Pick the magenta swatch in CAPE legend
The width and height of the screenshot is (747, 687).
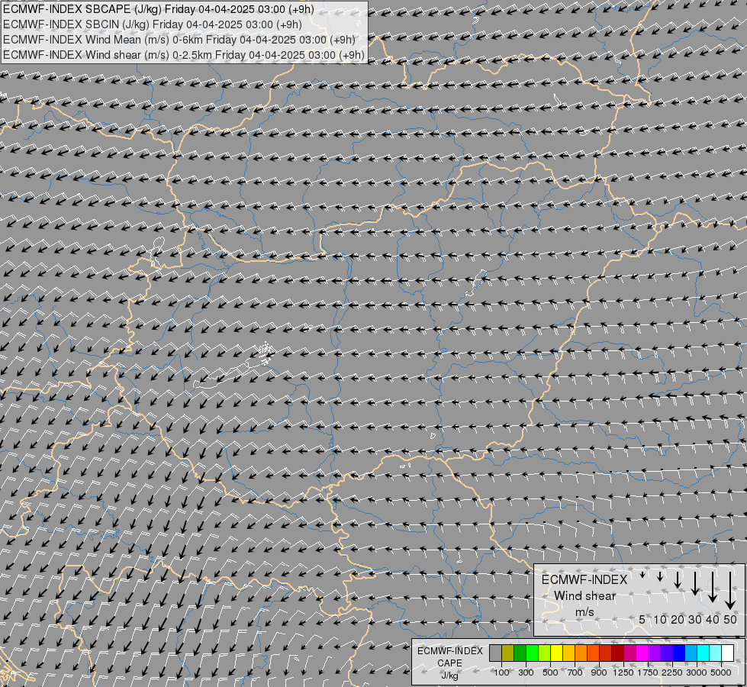tap(642, 653)
